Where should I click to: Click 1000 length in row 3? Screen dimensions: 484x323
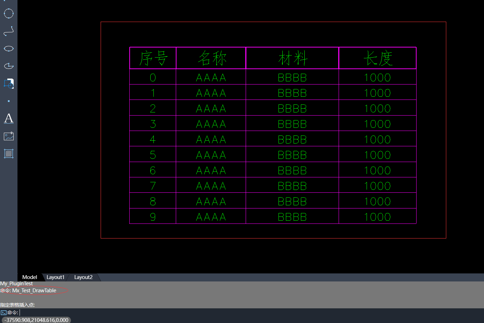tap(378, 124)
